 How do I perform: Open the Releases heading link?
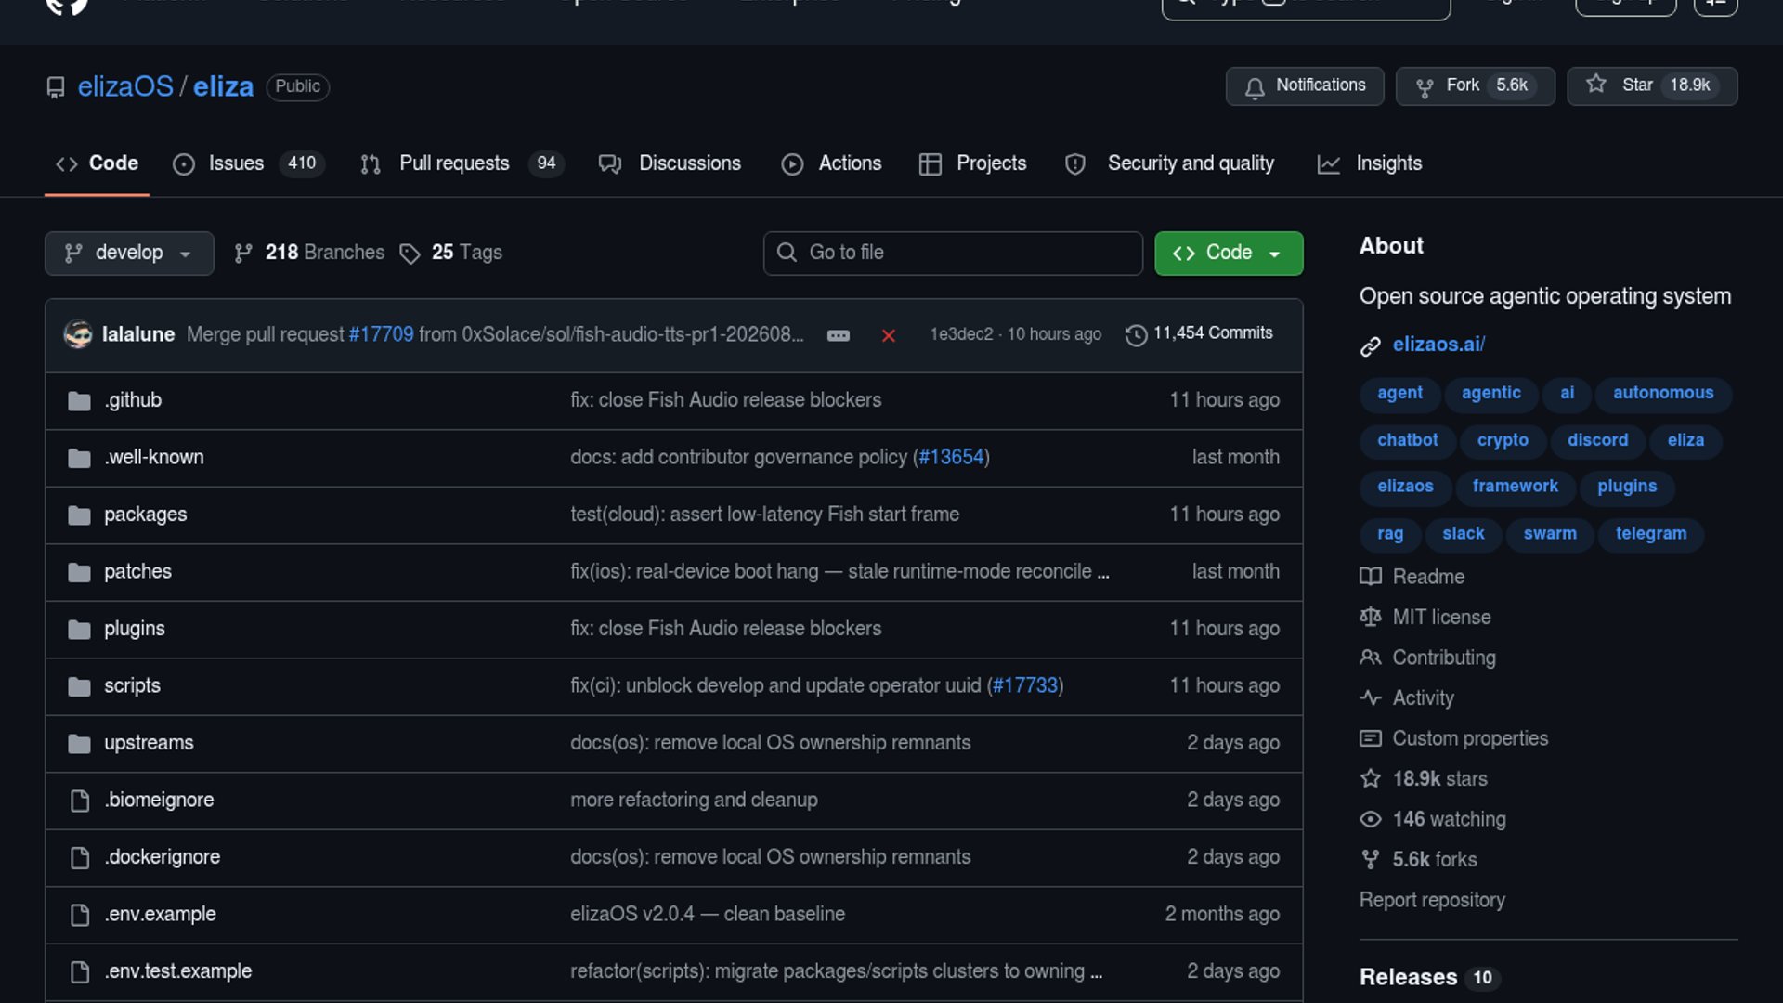[1430, 978]
